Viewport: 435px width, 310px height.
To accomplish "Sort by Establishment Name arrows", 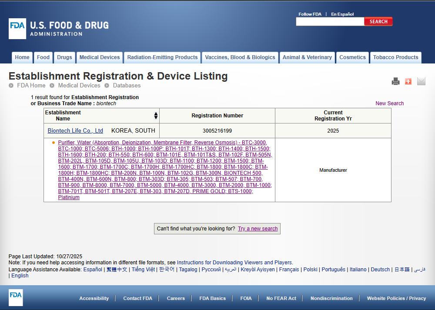I will point(156,116).
